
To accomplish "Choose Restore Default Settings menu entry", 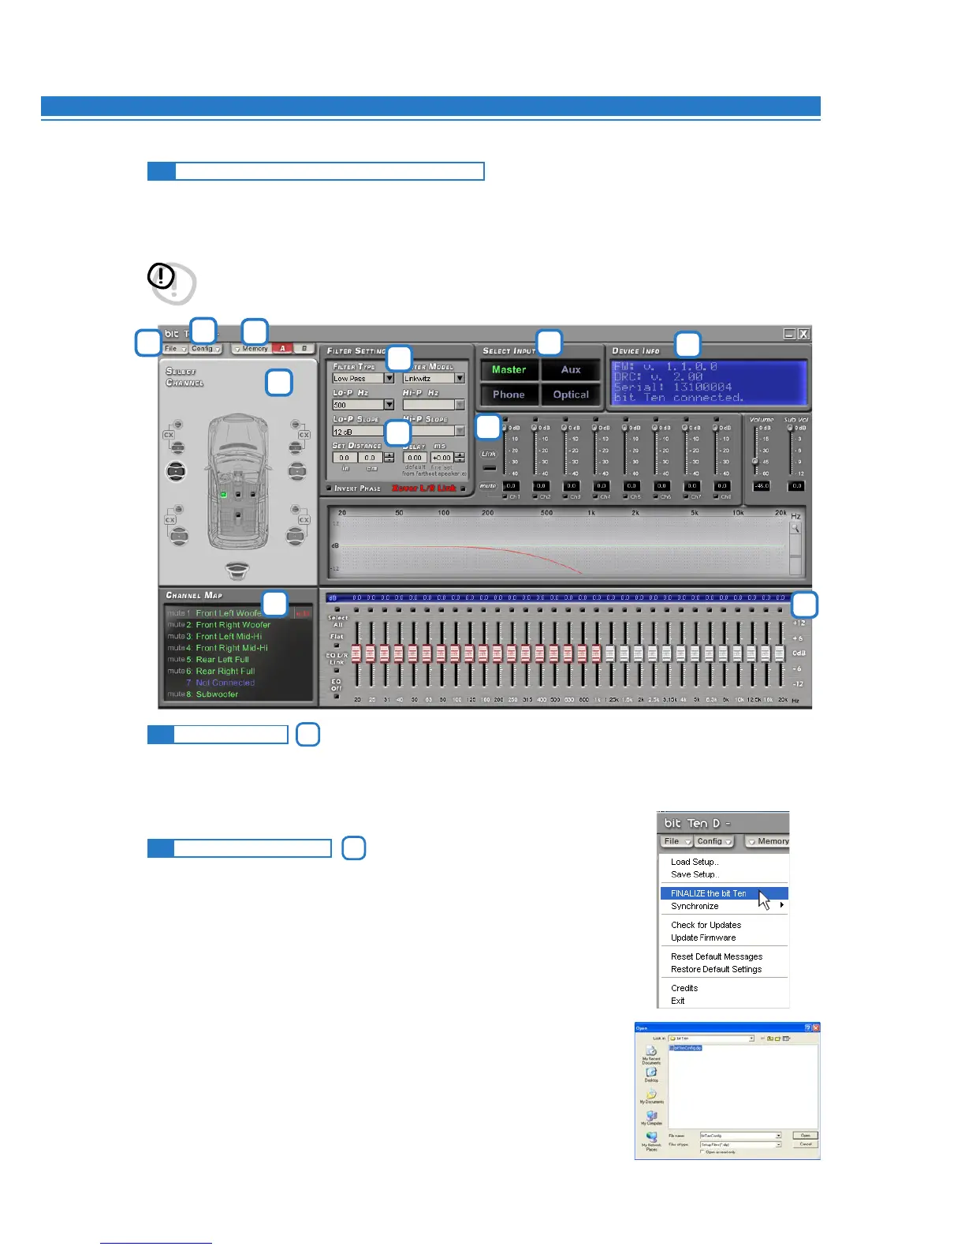I will [716, 969].
